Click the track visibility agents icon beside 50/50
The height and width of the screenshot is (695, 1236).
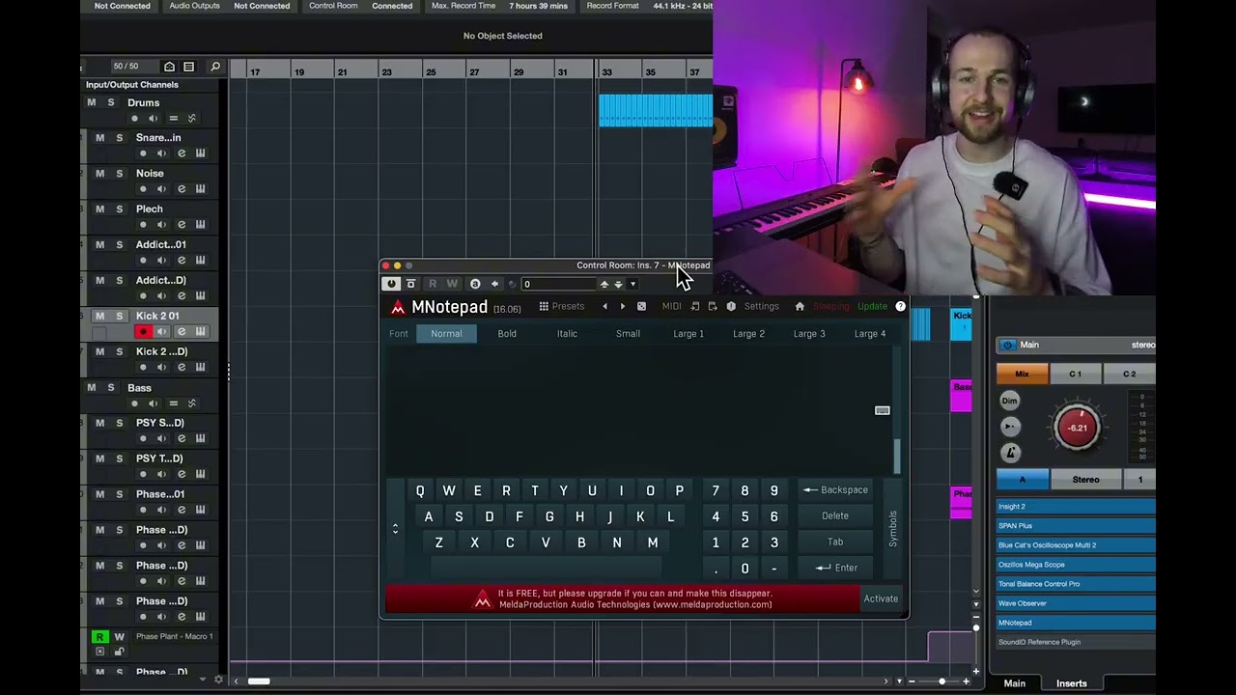coord(170,67)
